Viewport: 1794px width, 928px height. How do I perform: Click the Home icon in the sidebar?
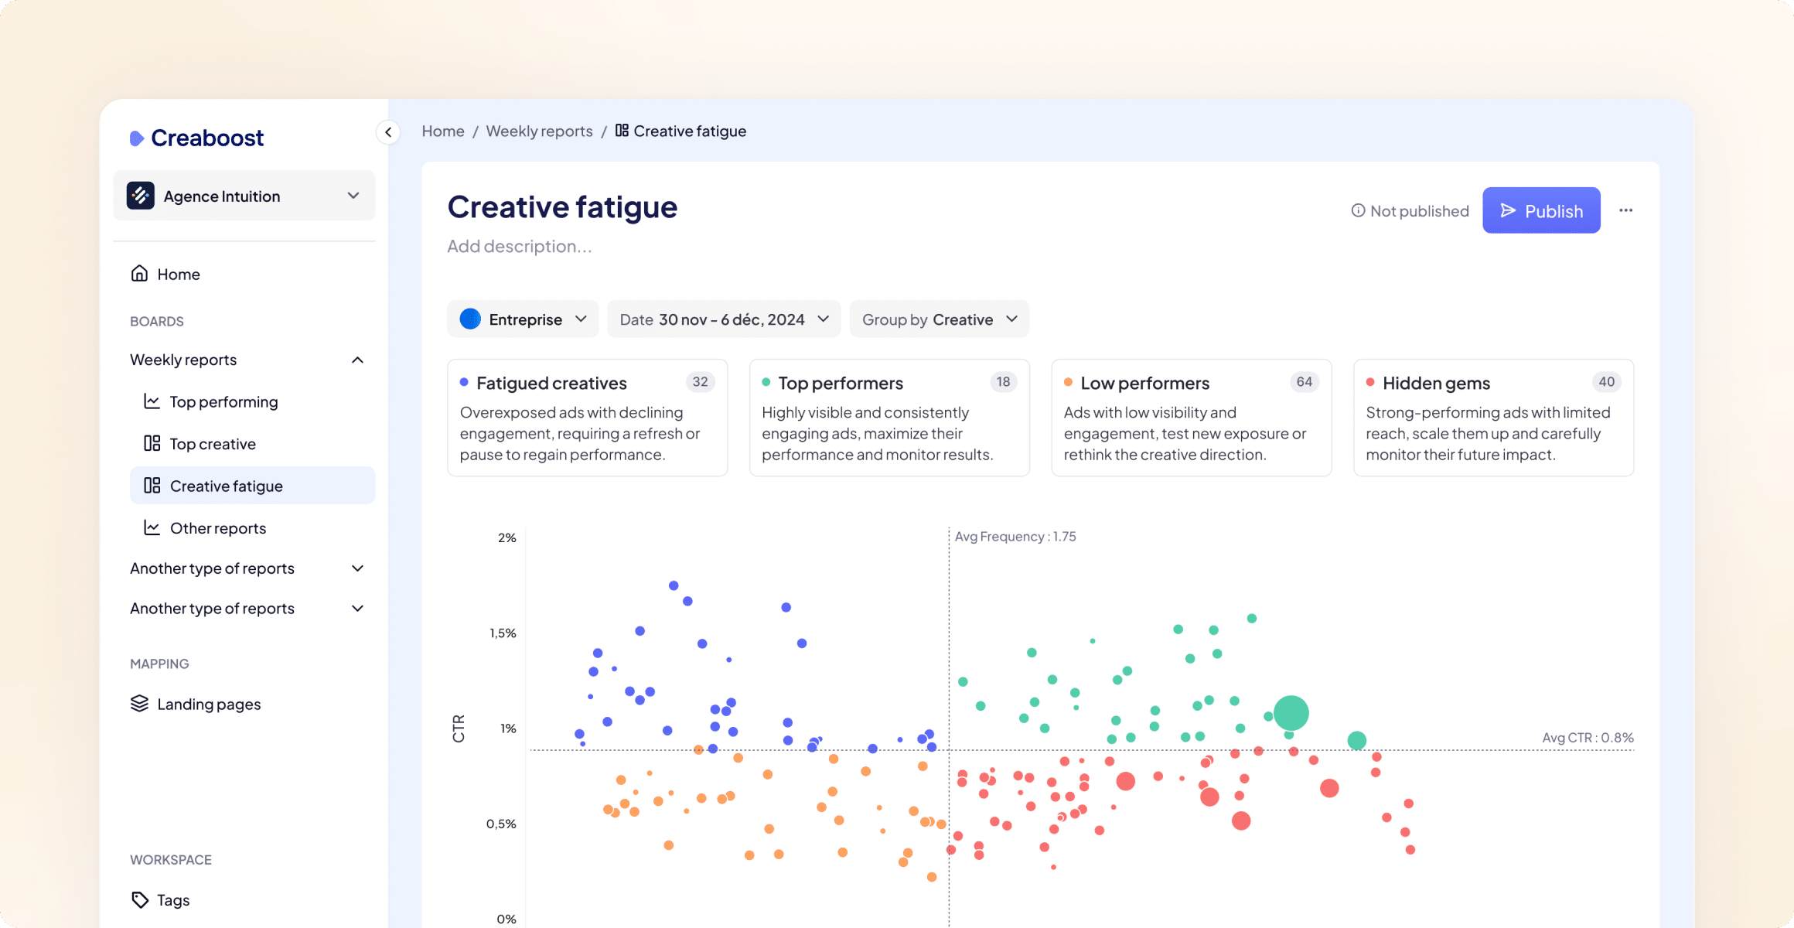pos(139,274)
